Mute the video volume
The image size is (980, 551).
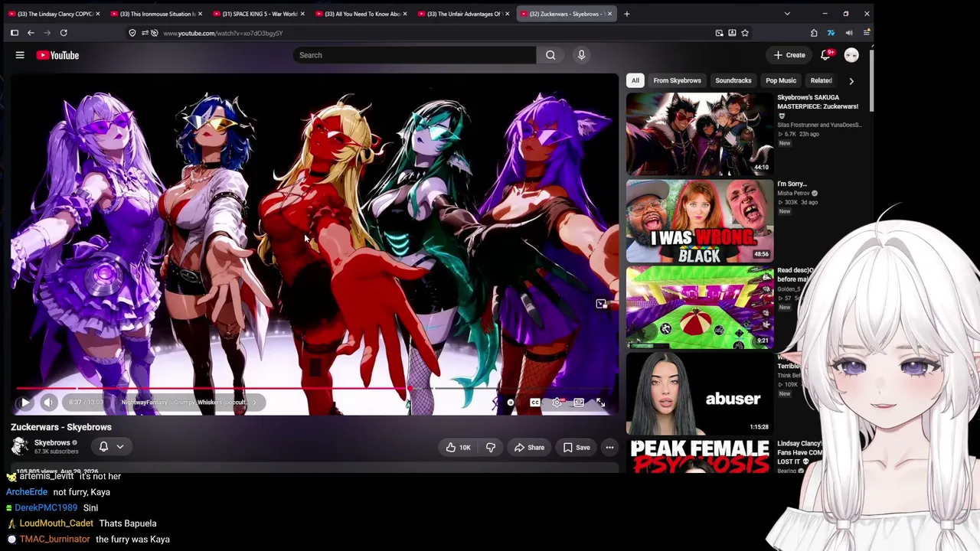pyautogui.click(x=48, y=403)
